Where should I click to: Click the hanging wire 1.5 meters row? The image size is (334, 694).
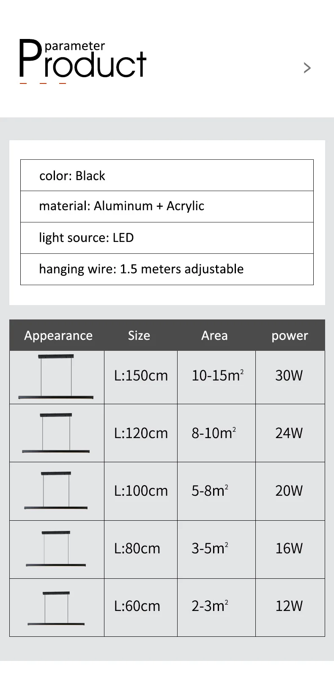[167, 269]
